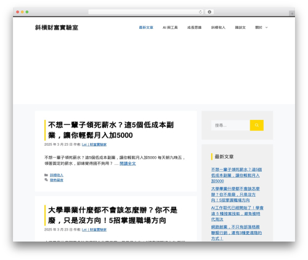Select 斜槓收入 in the top navigation

coord(218,28)
